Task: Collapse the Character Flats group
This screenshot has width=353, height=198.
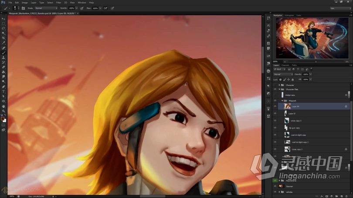Action: click(x=279, y=90)
